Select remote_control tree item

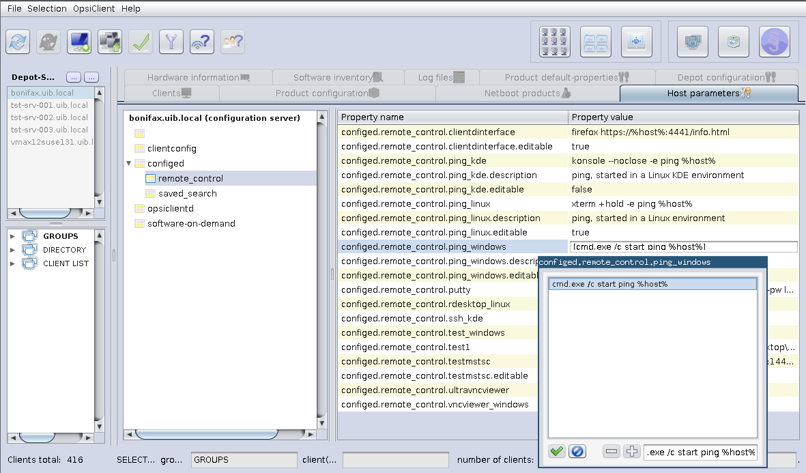click(190, 178)
